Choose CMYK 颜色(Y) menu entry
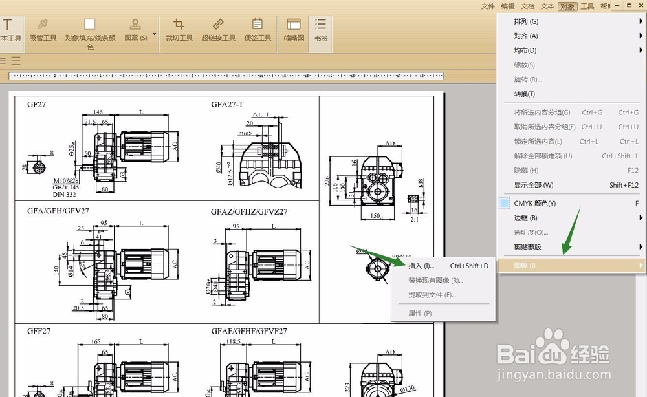 [571, 203]
